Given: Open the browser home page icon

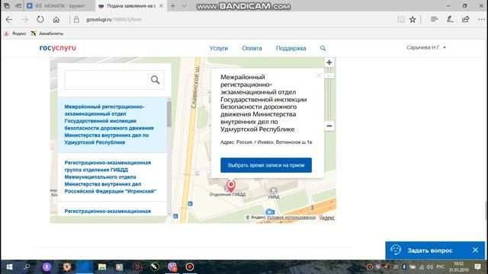Looking at the screenshot, I should click(56, 20).
